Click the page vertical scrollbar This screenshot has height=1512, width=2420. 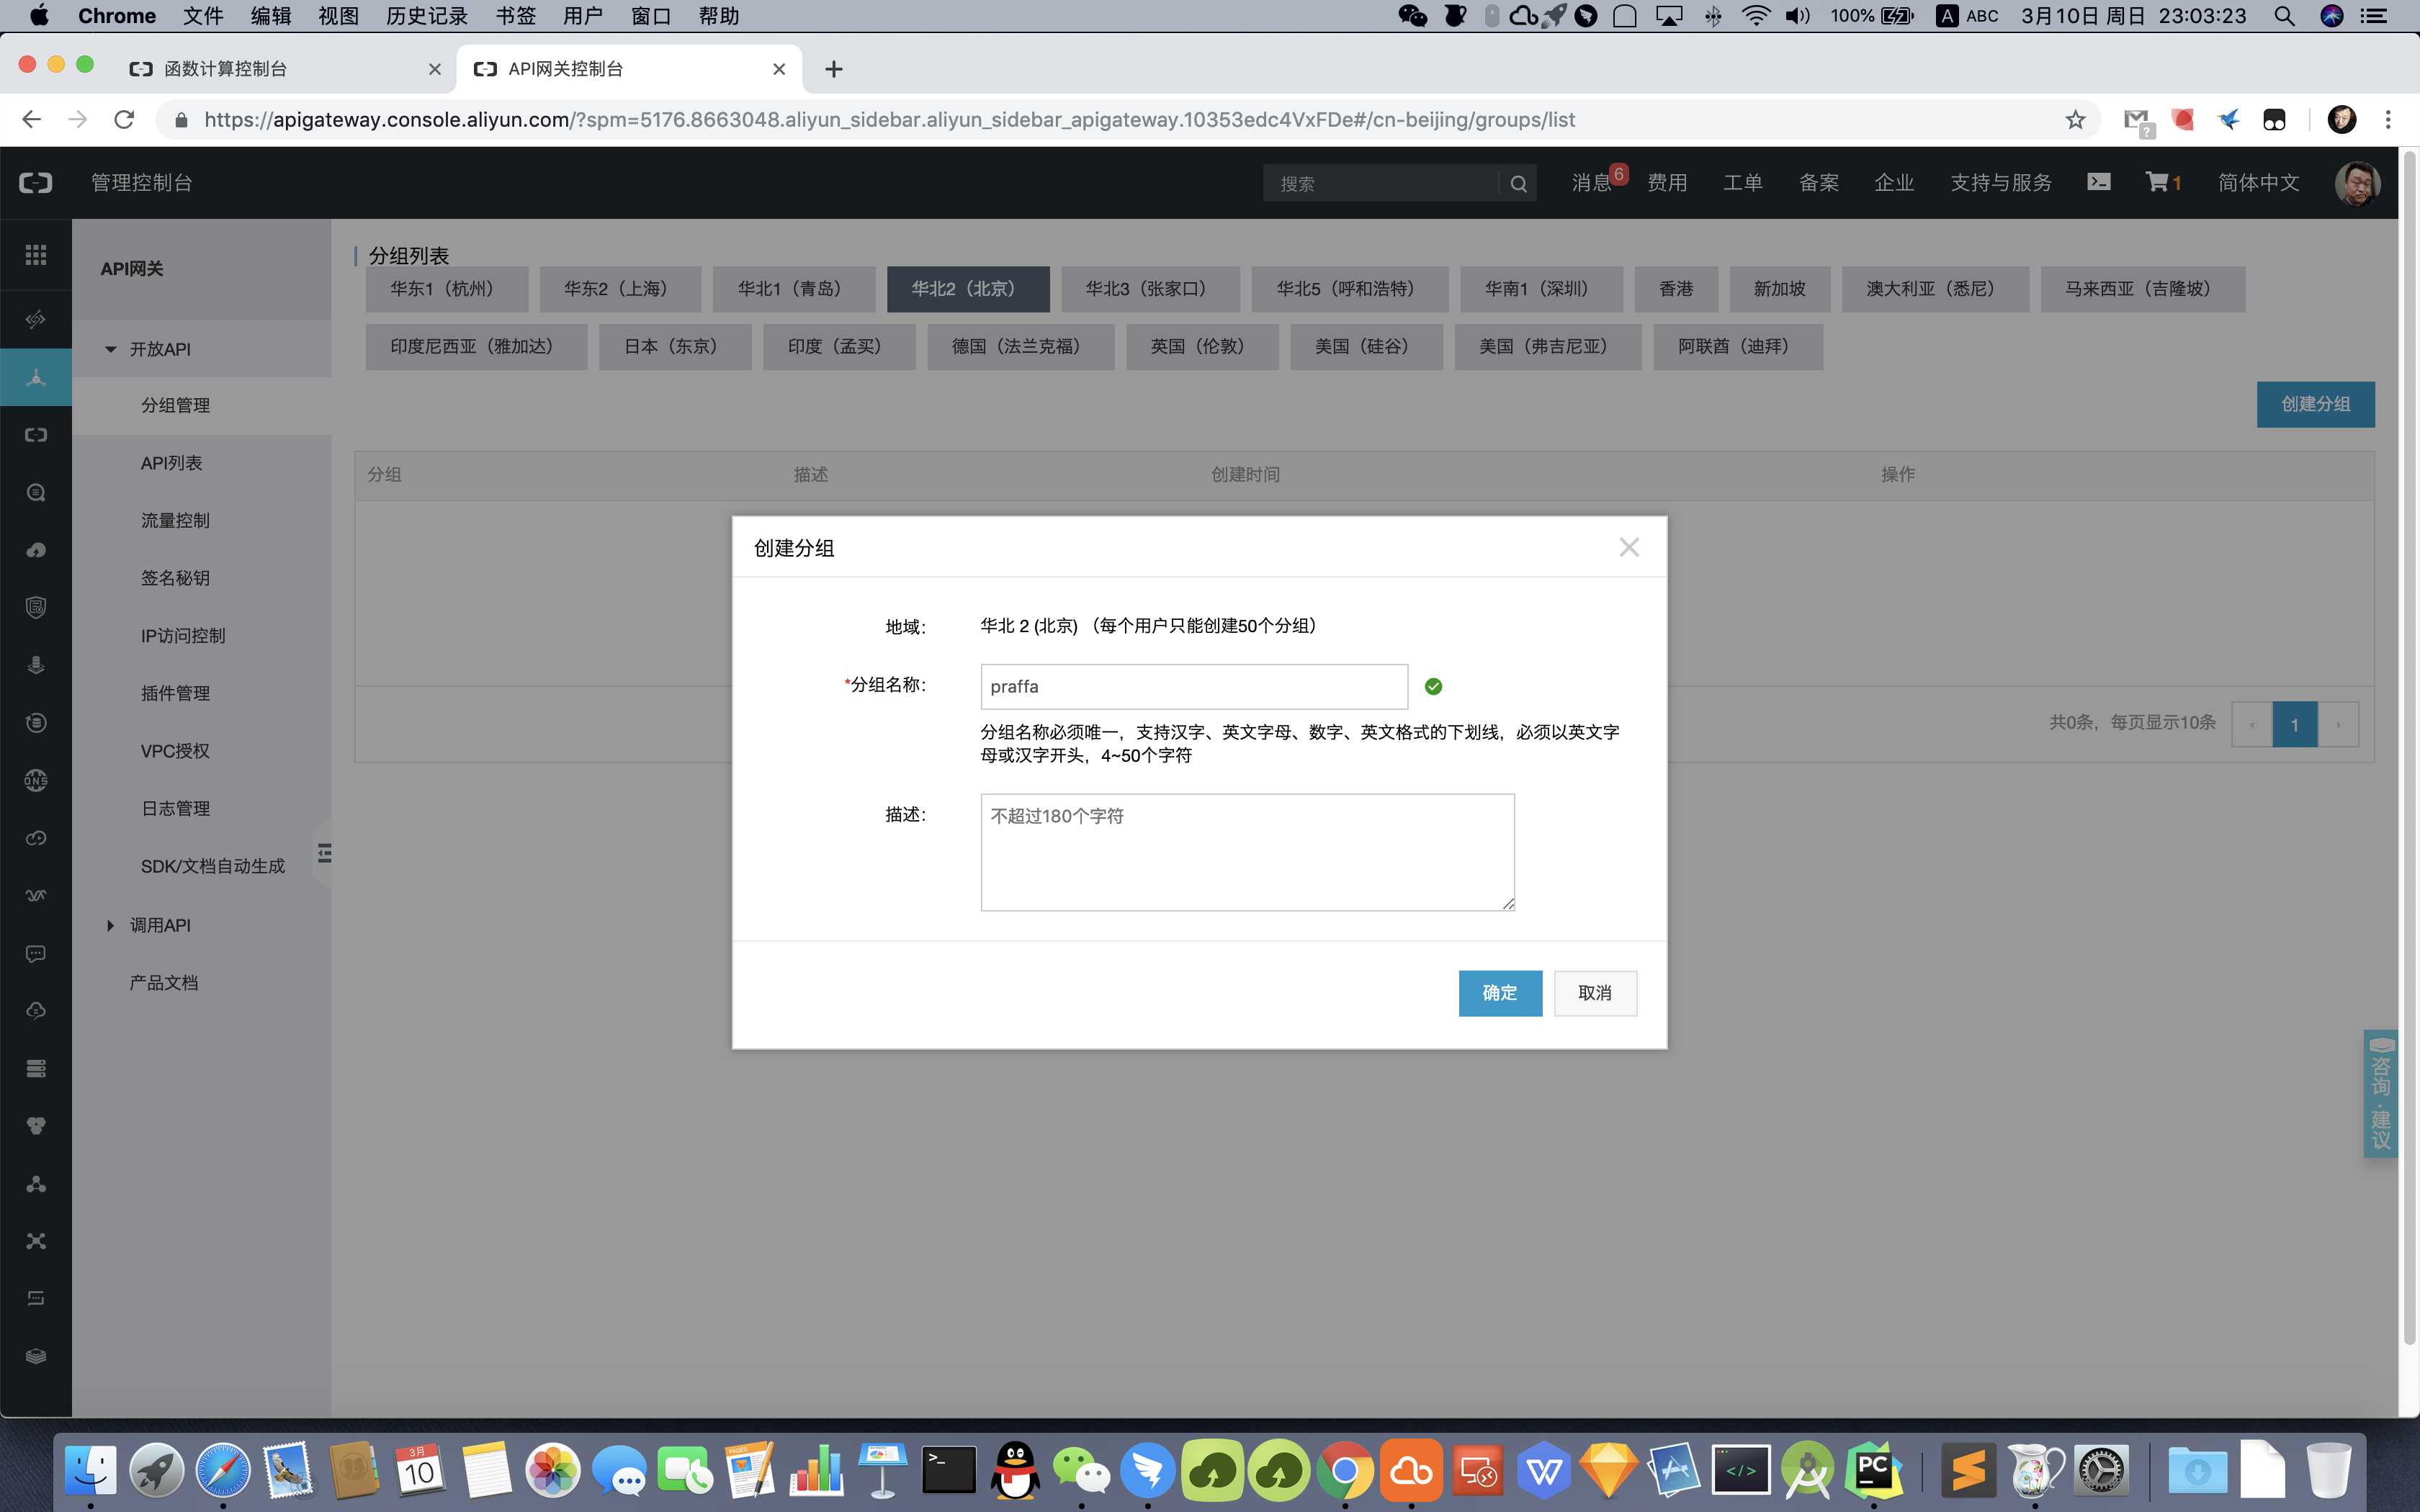coord(2409,747)
